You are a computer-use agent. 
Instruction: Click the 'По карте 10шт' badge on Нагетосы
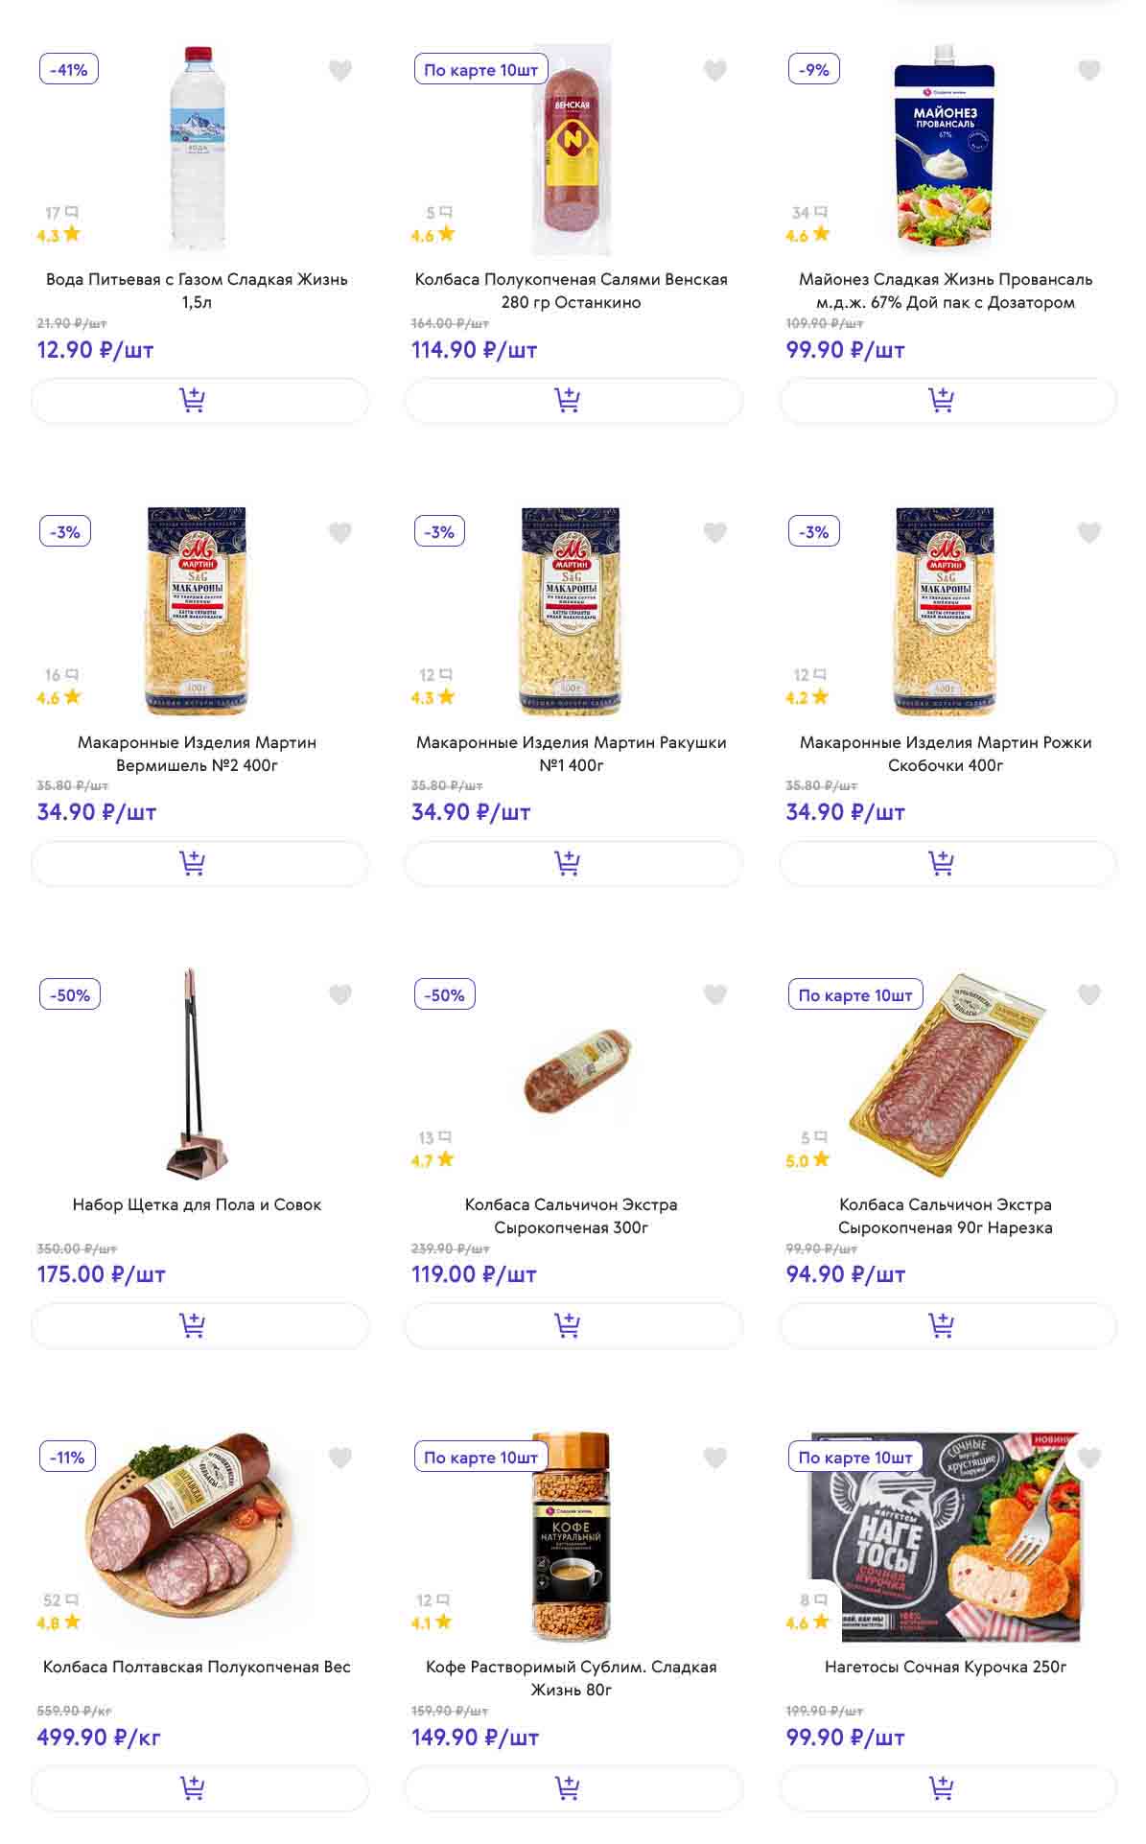pyautogui.click(x=854, y=1458)
